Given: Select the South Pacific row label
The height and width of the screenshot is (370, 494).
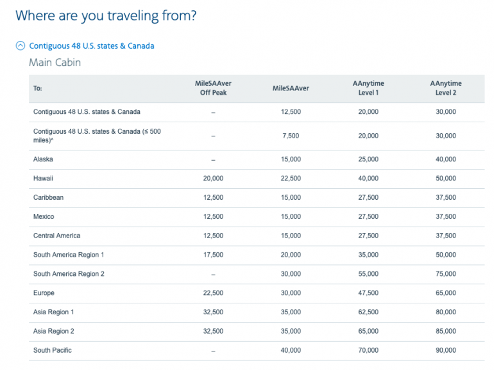Looking at the screenshot, I should click(x=53, y=350).
